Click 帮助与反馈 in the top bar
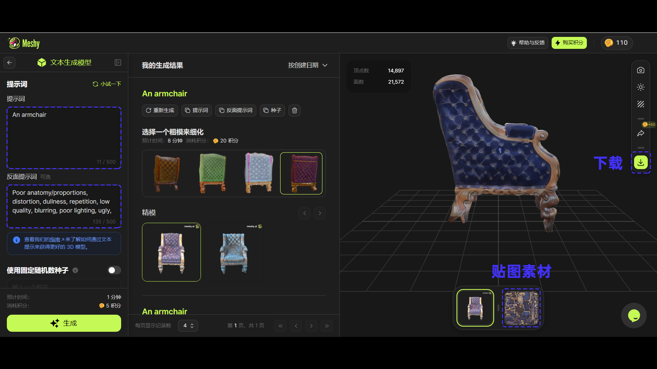 [x=528, y=43]
